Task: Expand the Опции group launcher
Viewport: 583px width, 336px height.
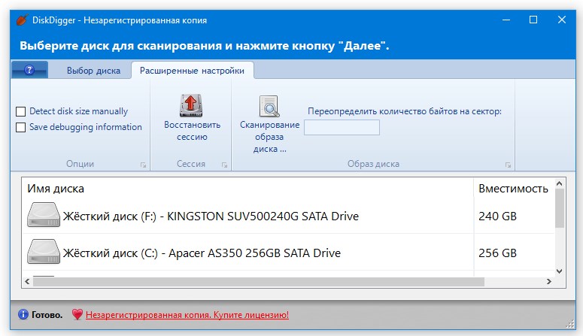Action: [144, 164]
